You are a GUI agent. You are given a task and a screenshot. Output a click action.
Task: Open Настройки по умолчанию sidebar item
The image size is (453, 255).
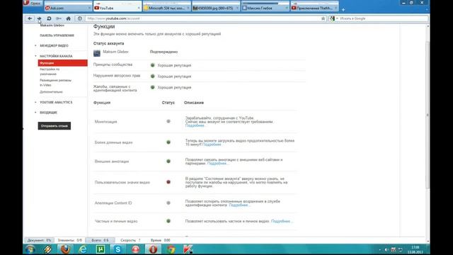50,72
